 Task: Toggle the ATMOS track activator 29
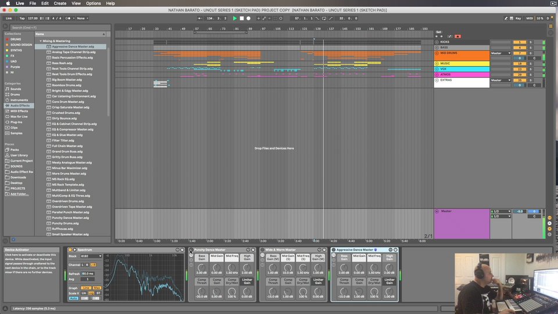point(520,75)
